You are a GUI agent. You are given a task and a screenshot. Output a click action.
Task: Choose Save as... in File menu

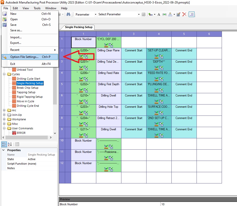[x=16, y=30]
